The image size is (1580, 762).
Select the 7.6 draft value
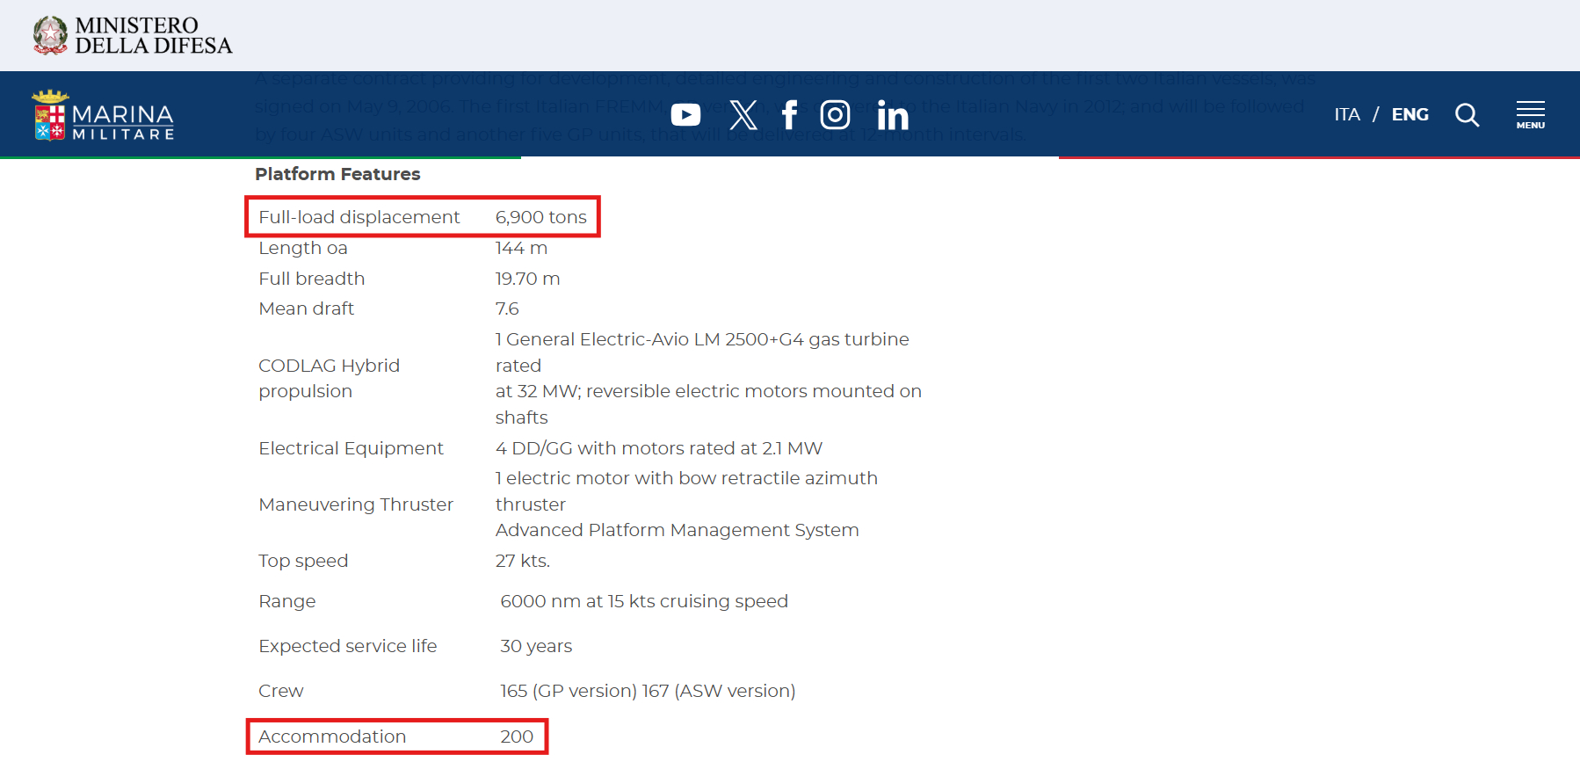click(x=507, y=308)
